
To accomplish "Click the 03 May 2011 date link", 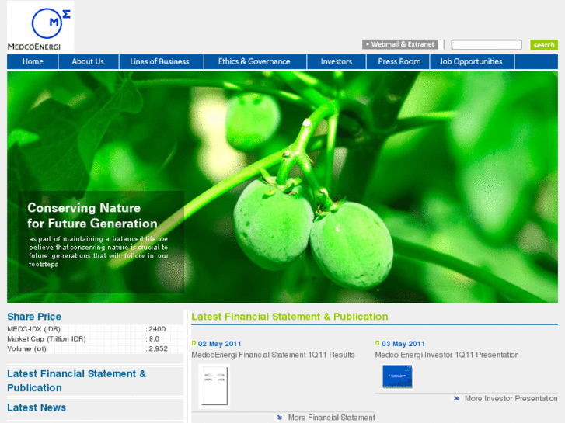I will (x=403, y=344).
